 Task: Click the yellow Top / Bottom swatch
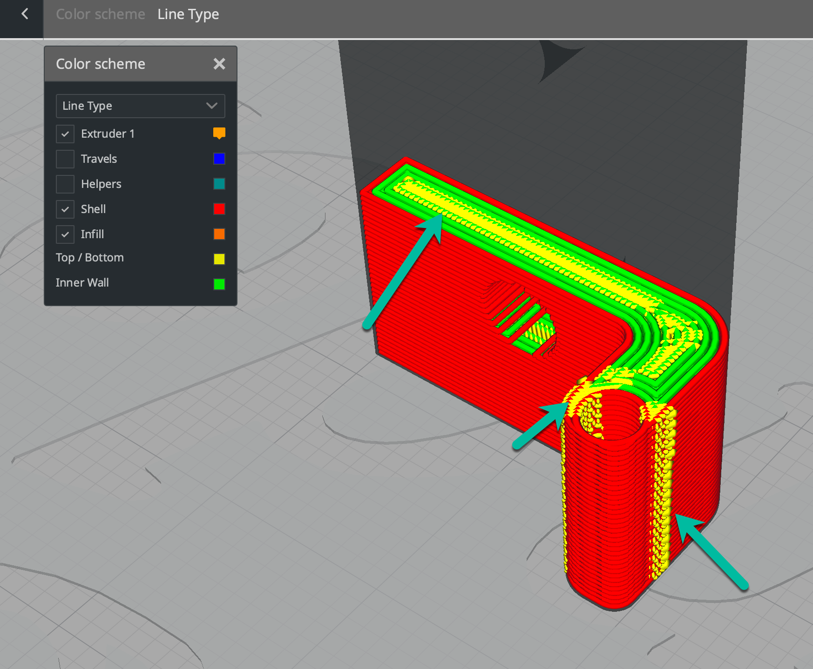[219, 259]
